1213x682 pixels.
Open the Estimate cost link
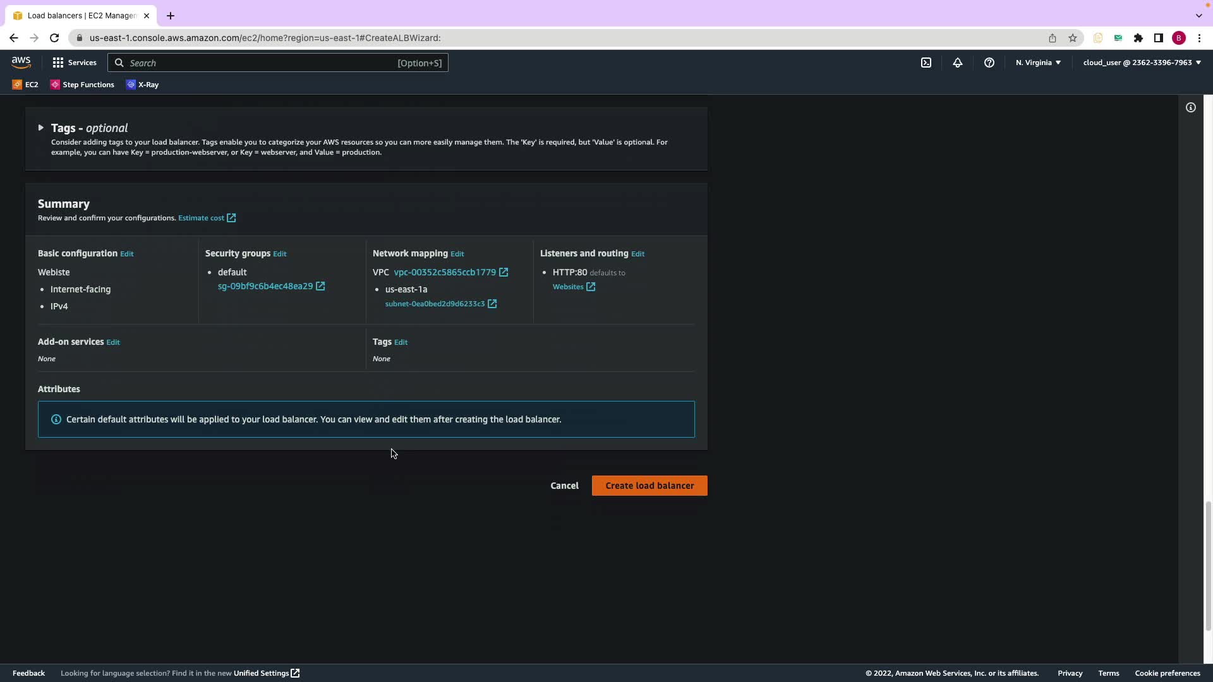point(201,218)
